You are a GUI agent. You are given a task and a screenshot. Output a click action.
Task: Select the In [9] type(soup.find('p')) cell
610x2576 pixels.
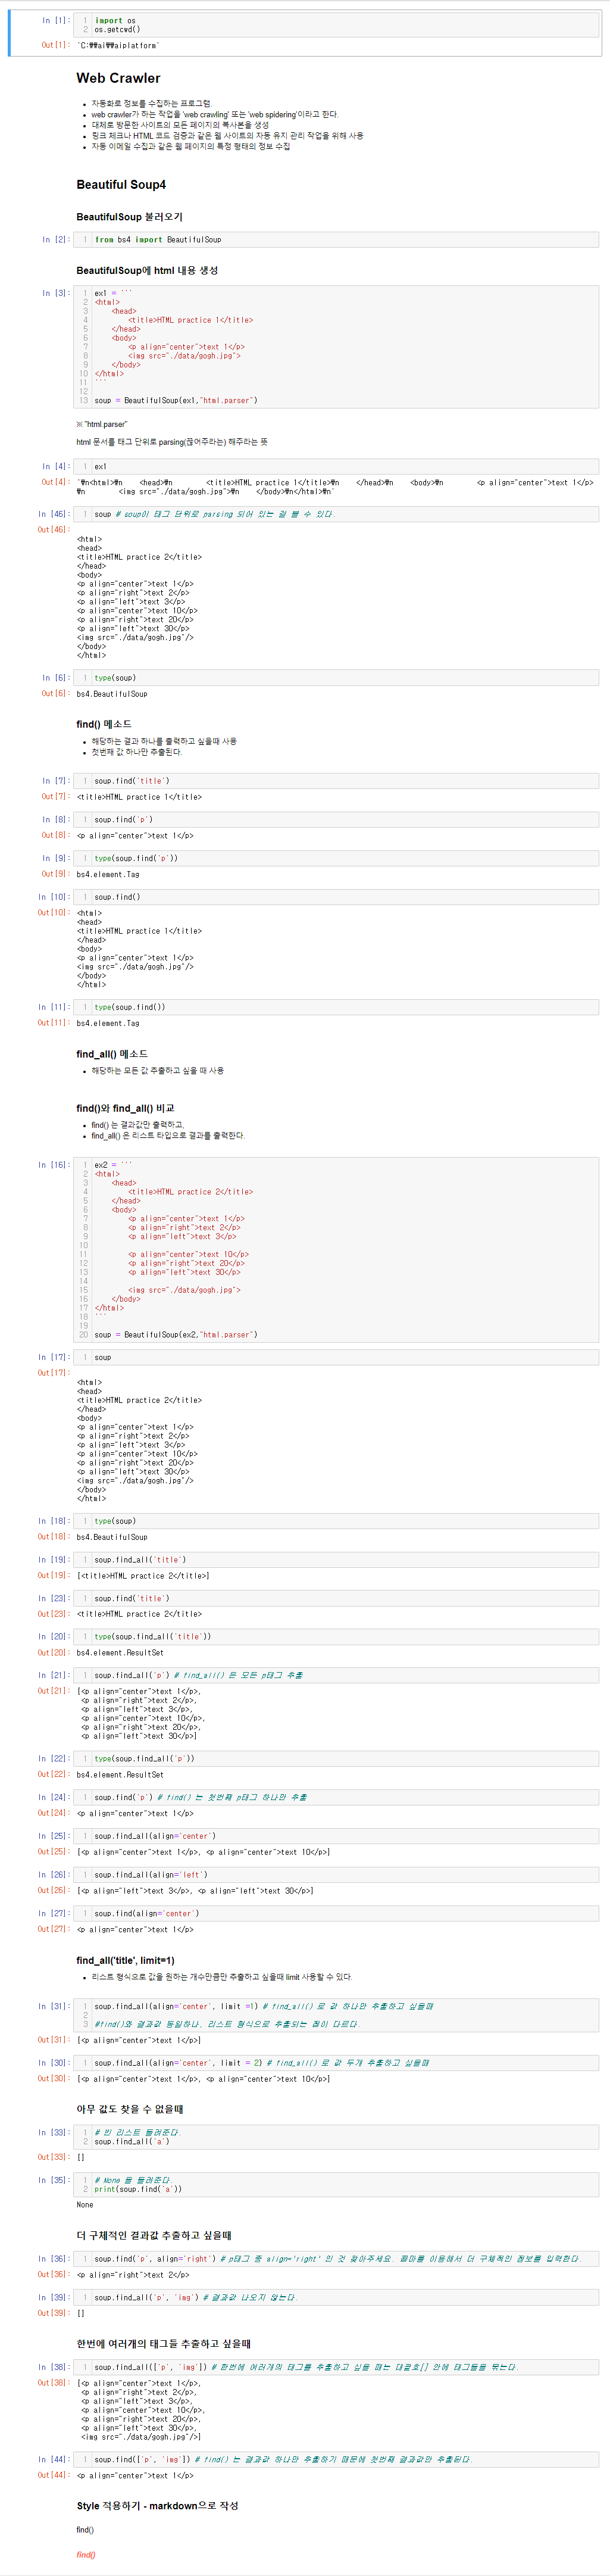click(337, 858)
